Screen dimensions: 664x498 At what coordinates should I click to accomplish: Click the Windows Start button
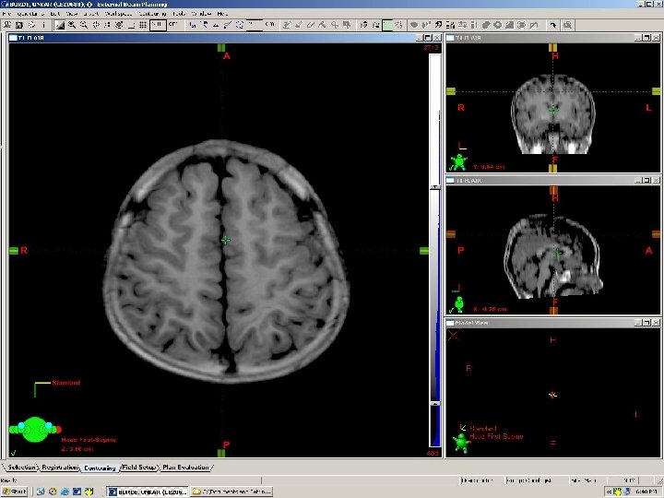pyautogui.click(x=15, y=492)
